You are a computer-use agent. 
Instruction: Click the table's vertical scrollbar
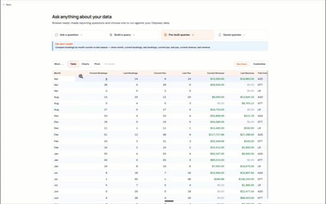point(267,135)
